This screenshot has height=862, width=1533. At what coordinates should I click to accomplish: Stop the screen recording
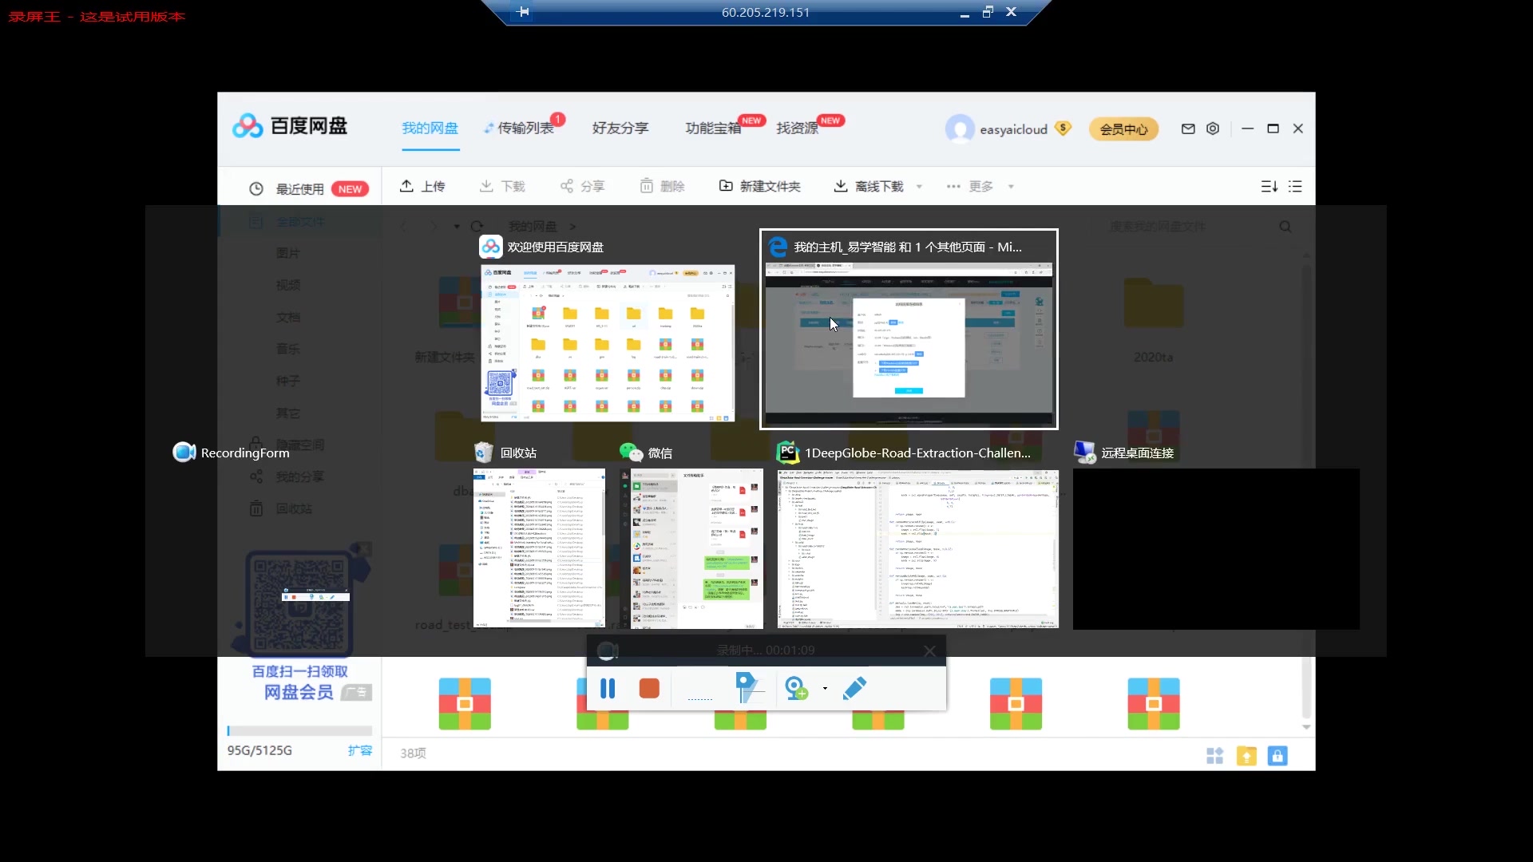tap(649, 688)
